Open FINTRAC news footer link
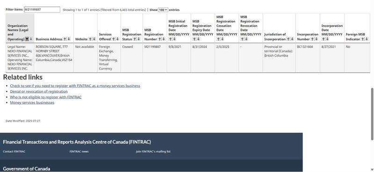374x172 pixels. click(79, 151)
